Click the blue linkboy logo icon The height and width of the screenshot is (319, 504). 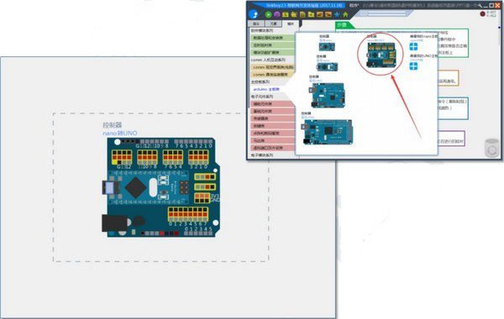pyautogui.click(x=254, y=14)
